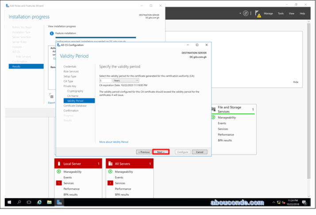Click the validity period number field
Image resolution: width=316 pixels, height=215 pixels.
pos(105,81)
